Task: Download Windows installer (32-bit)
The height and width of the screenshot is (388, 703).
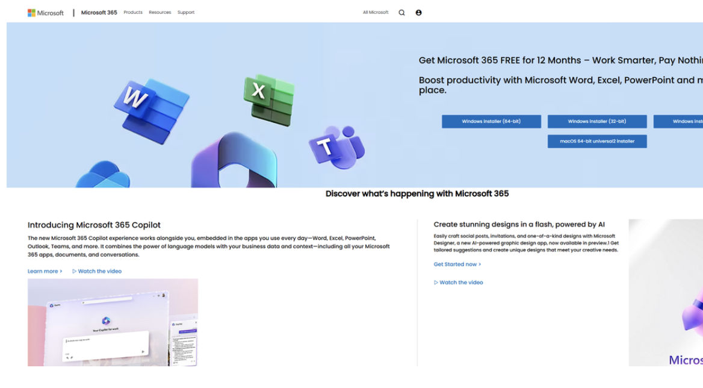Action: point(597,122)
